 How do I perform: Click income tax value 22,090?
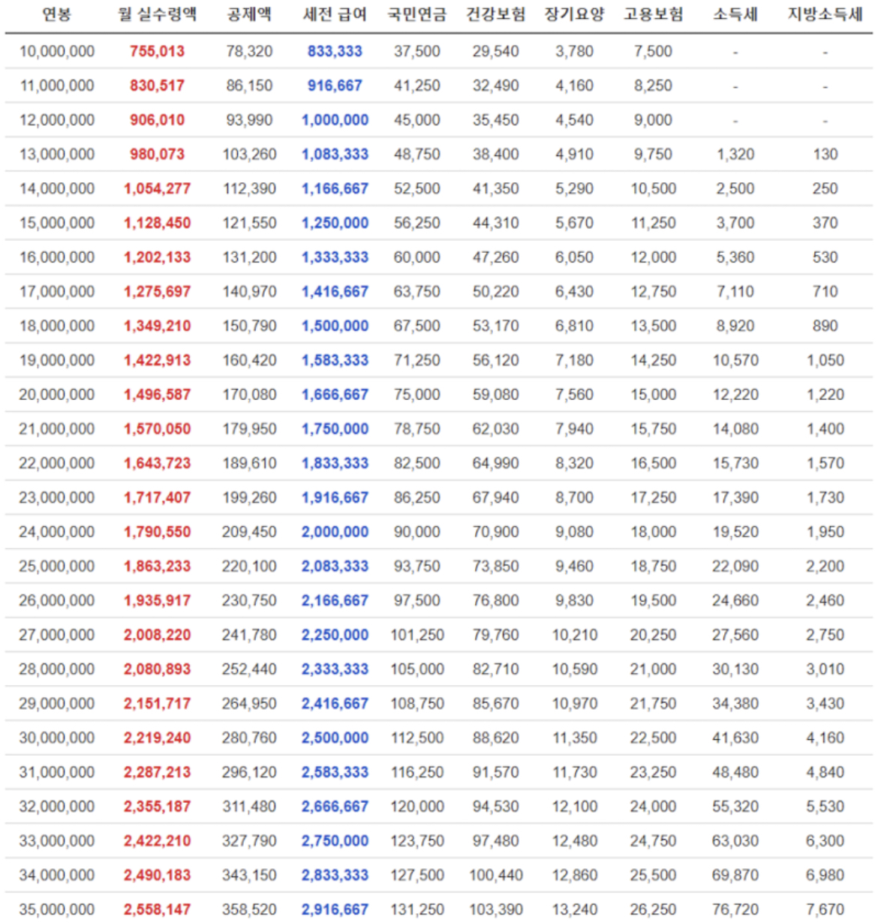735,567
